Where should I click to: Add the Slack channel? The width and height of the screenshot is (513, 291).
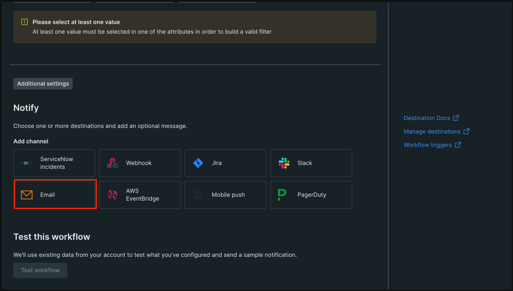coord(311,163)
